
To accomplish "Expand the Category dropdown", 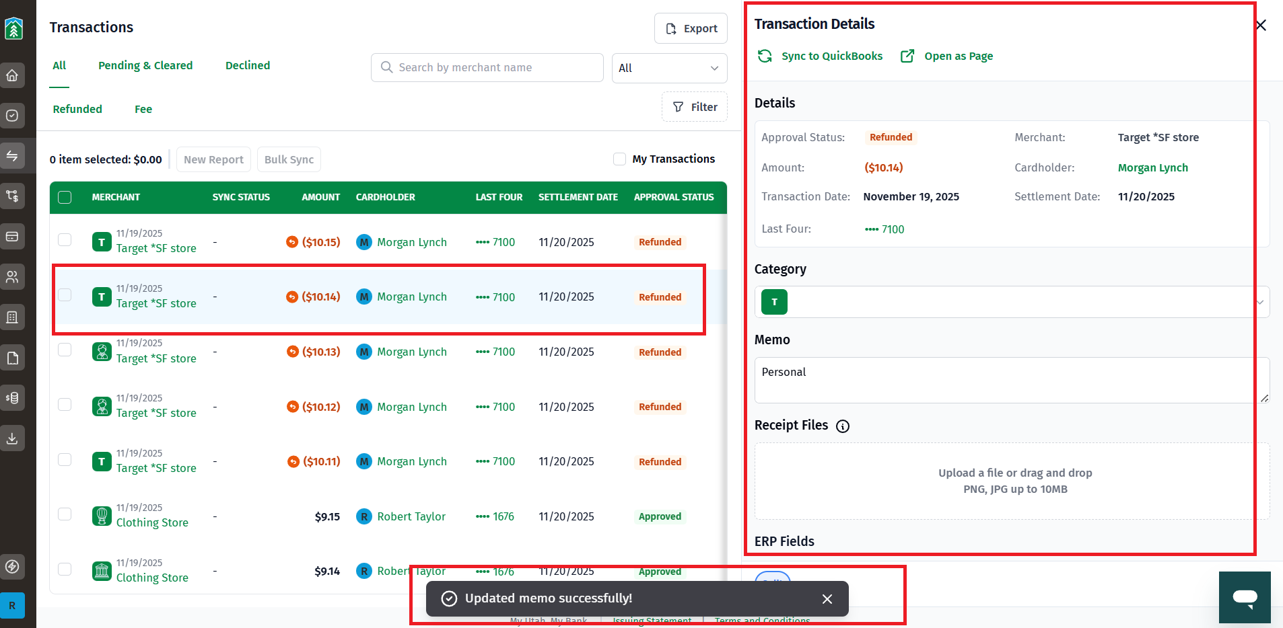I will [1012, 302].
